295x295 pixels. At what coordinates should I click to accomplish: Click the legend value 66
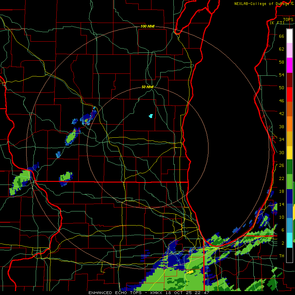[282, 36]
